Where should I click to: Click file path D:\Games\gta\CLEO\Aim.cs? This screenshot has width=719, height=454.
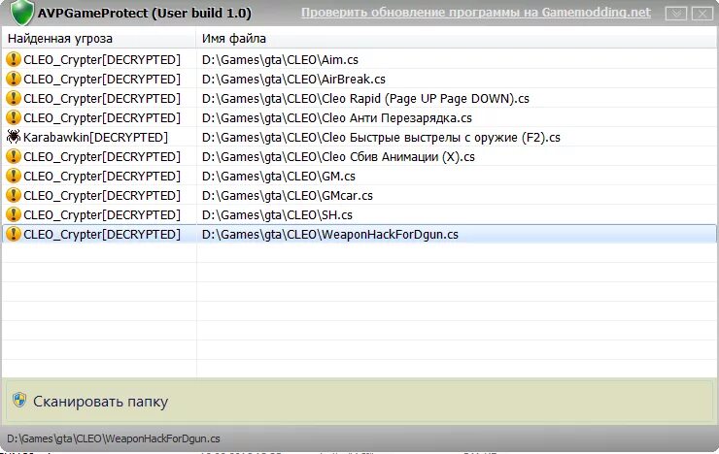click(x=280, y=59)
